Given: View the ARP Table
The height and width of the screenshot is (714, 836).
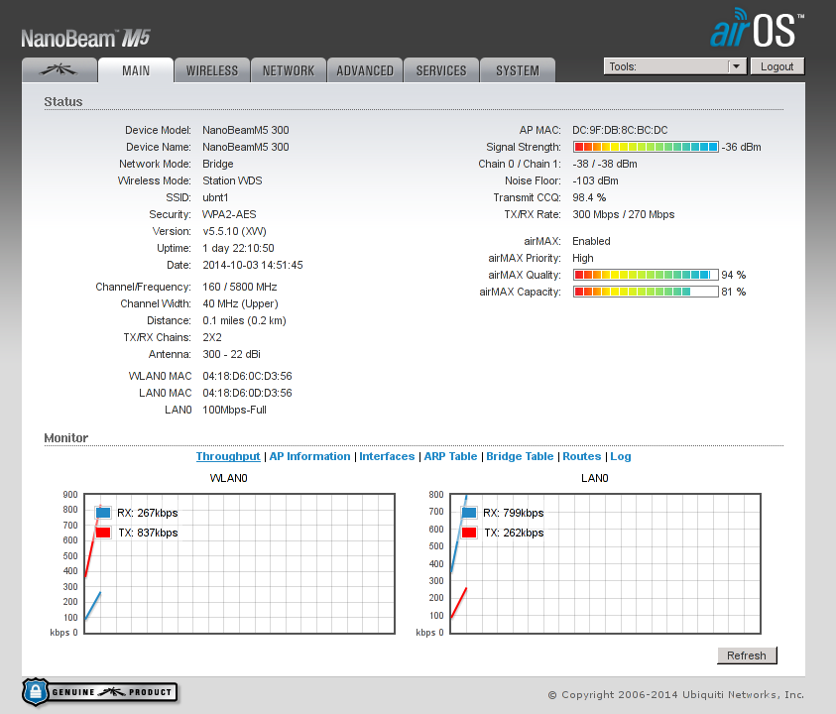Looking at the screenshot, I should point(450,456).
